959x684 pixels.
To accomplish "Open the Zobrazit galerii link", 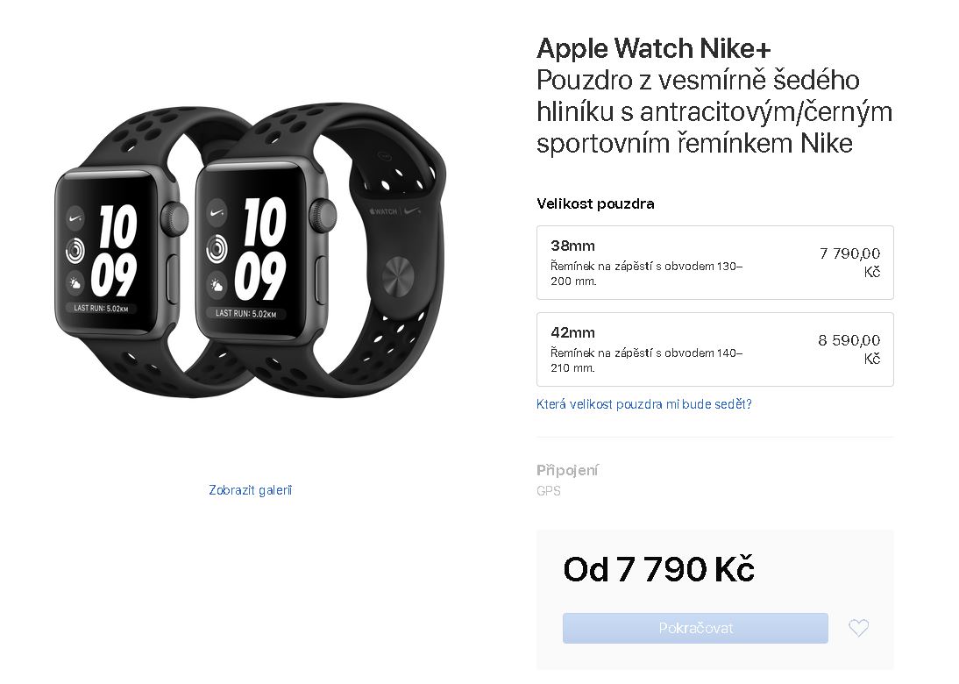I will (250, 490).
